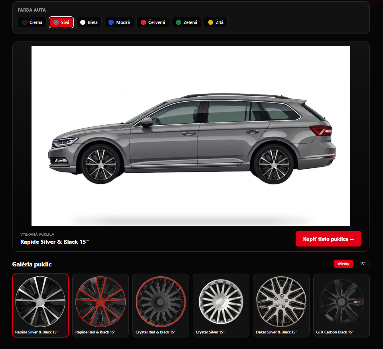Select Crystal Silver 15" hubcap

221,306
